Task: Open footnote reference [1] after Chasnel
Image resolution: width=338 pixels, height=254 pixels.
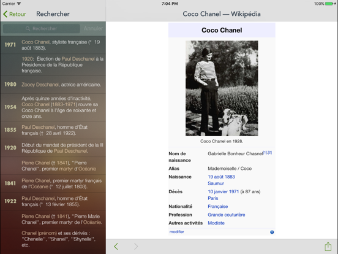Action: [x=265, y=153]
